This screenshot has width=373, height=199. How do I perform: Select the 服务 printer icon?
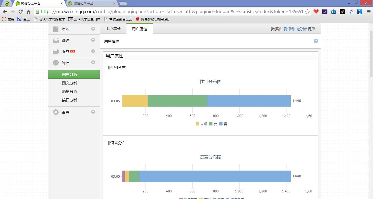[55, 51]
